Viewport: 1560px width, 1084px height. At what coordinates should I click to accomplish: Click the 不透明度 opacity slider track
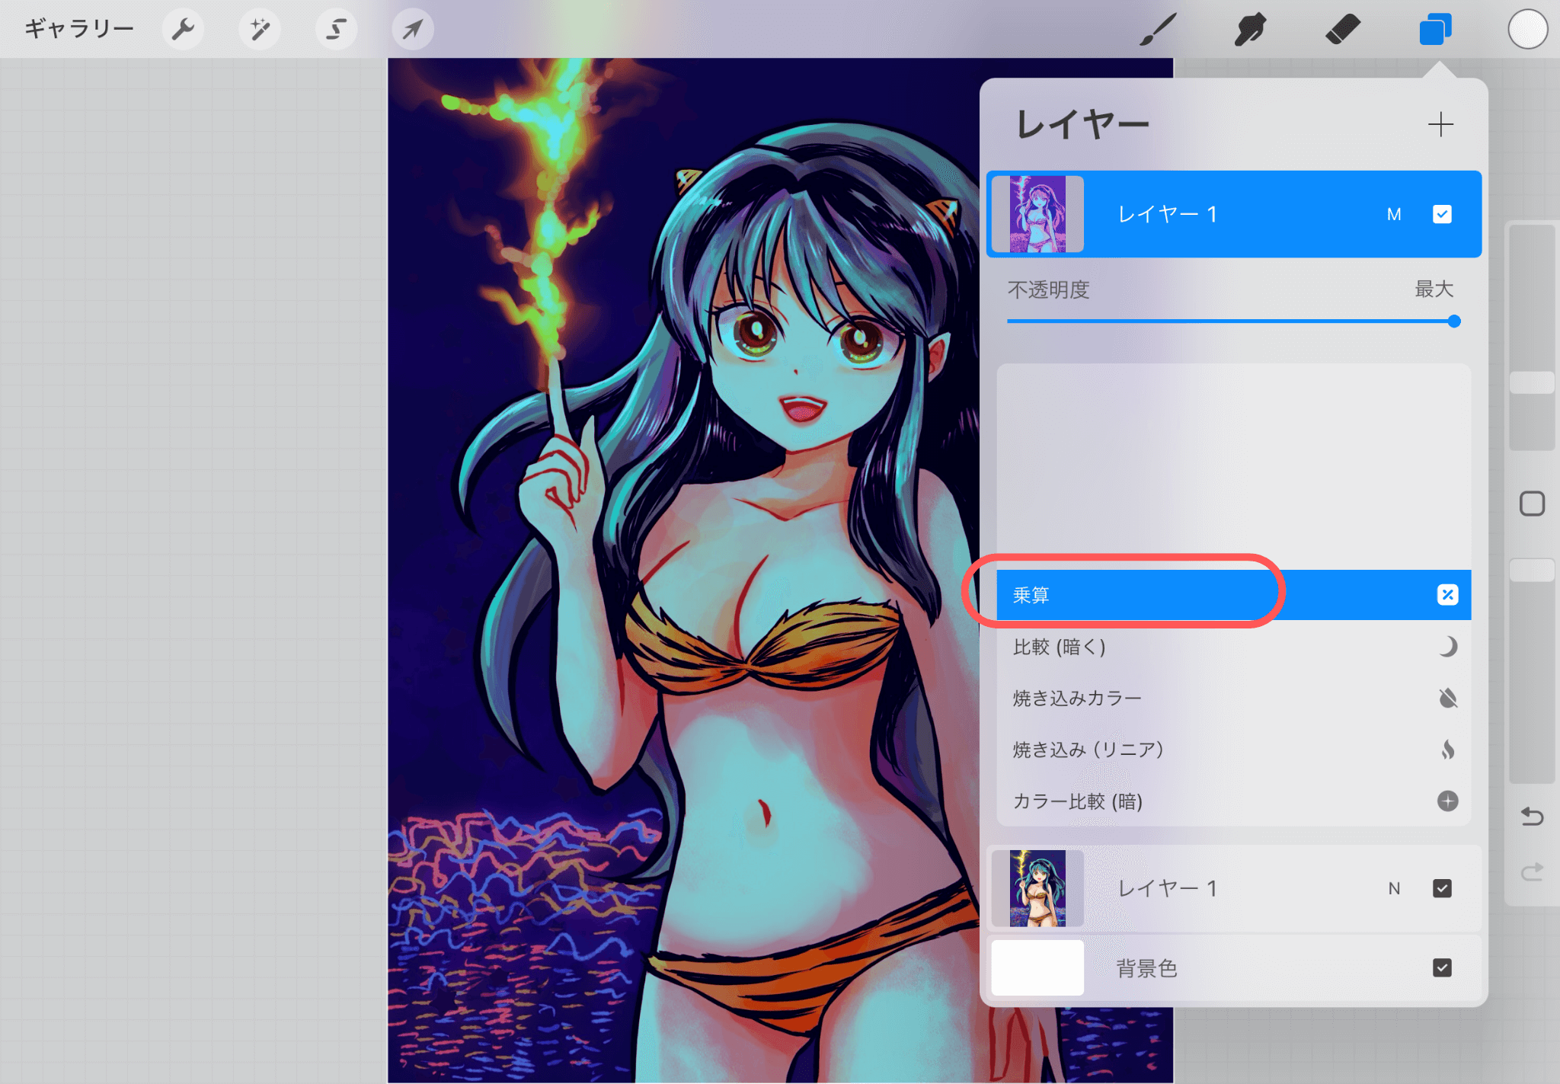click(x=1230, y=321)
